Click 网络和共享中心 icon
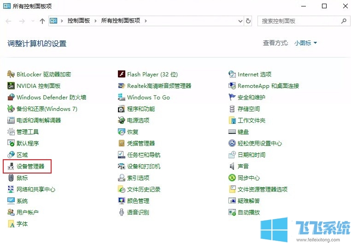 (11, 189)
